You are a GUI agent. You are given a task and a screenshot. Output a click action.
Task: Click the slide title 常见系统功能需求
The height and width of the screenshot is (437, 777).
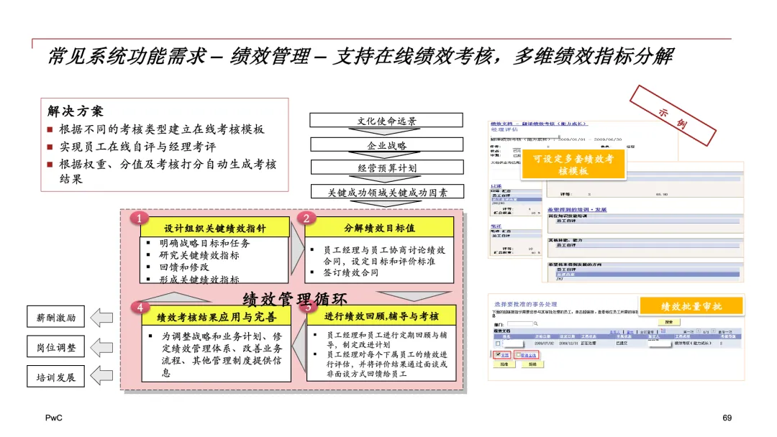pos(127,56)
